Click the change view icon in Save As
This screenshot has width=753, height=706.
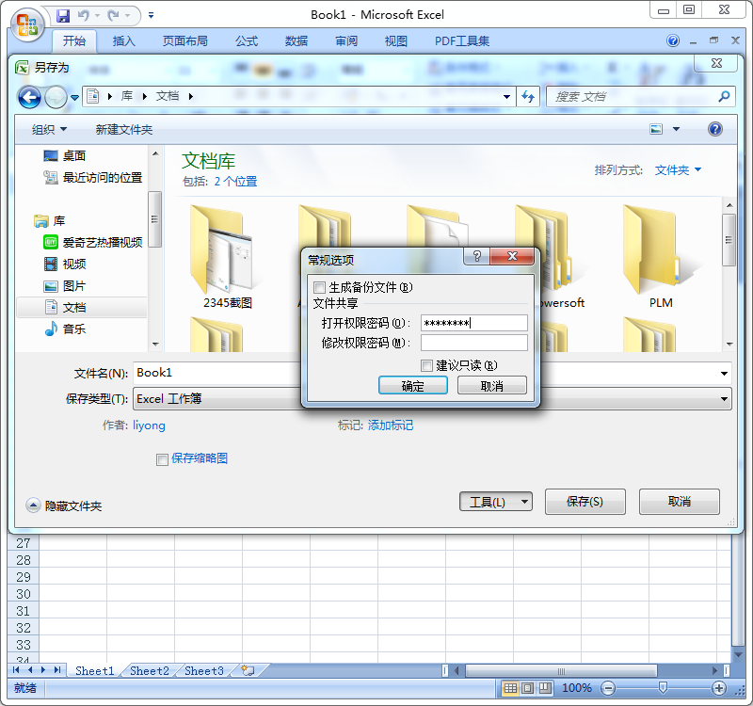point(656,129)
